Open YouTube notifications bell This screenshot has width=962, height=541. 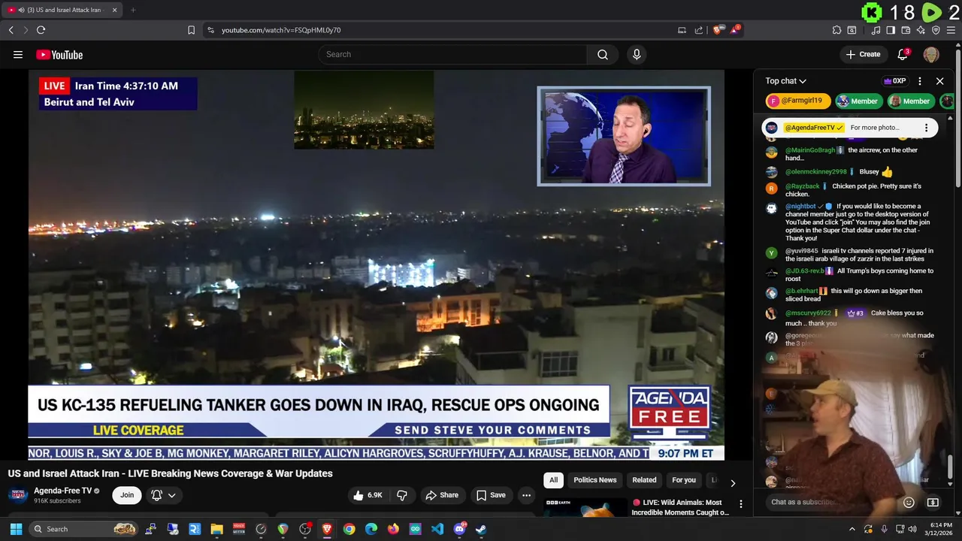[903, 54]
